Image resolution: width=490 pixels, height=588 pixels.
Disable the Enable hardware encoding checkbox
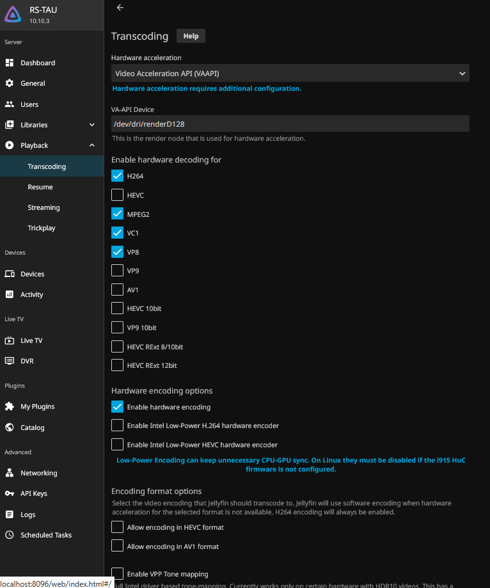pyautogui.click(x=118, y=406)
